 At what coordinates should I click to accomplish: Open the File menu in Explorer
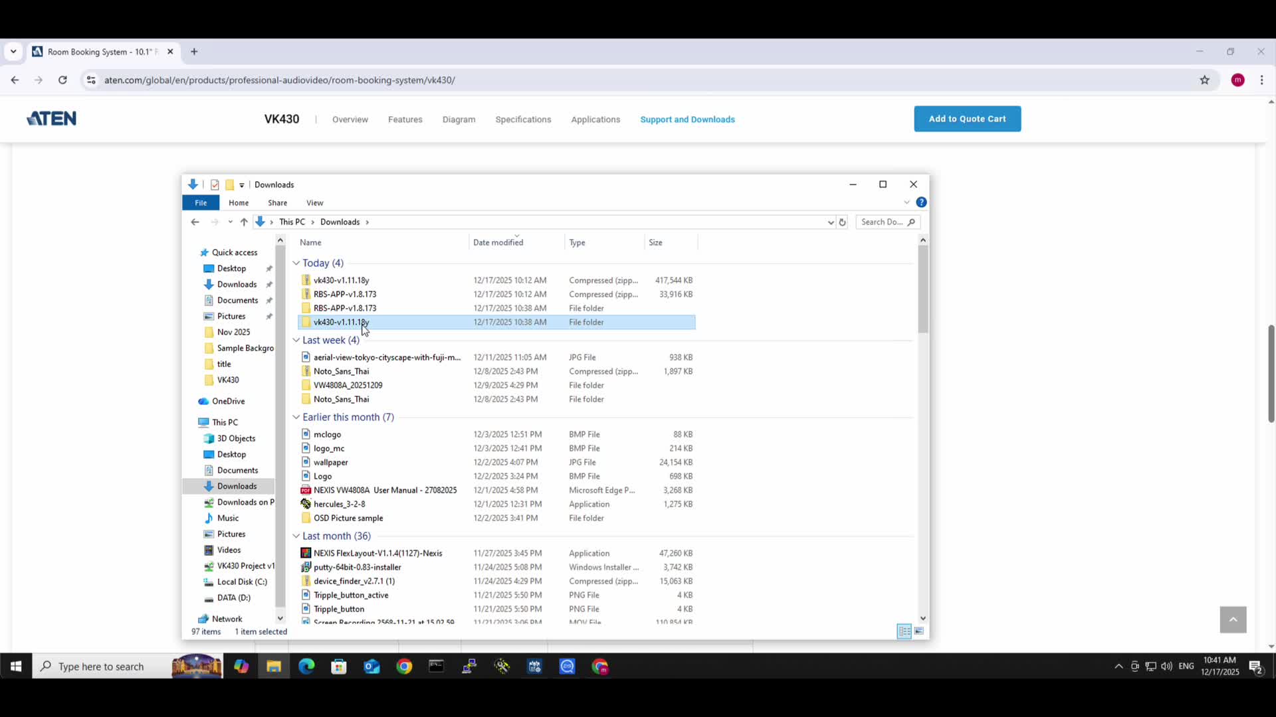(x=201, y=203)
